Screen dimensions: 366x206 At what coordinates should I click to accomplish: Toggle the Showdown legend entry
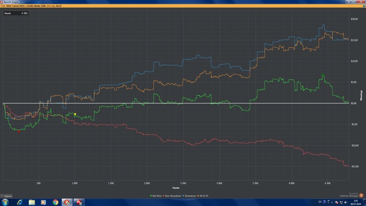pos(189,196)
